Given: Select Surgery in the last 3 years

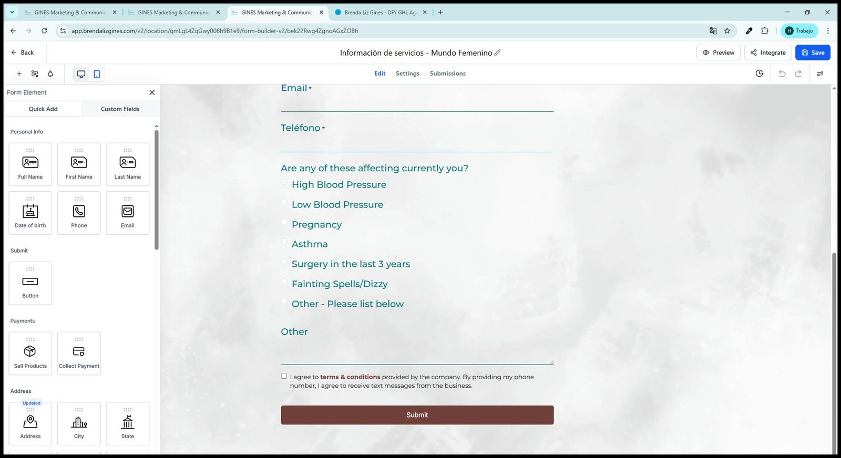Looking at the screenshot, I should coord(284,261).
